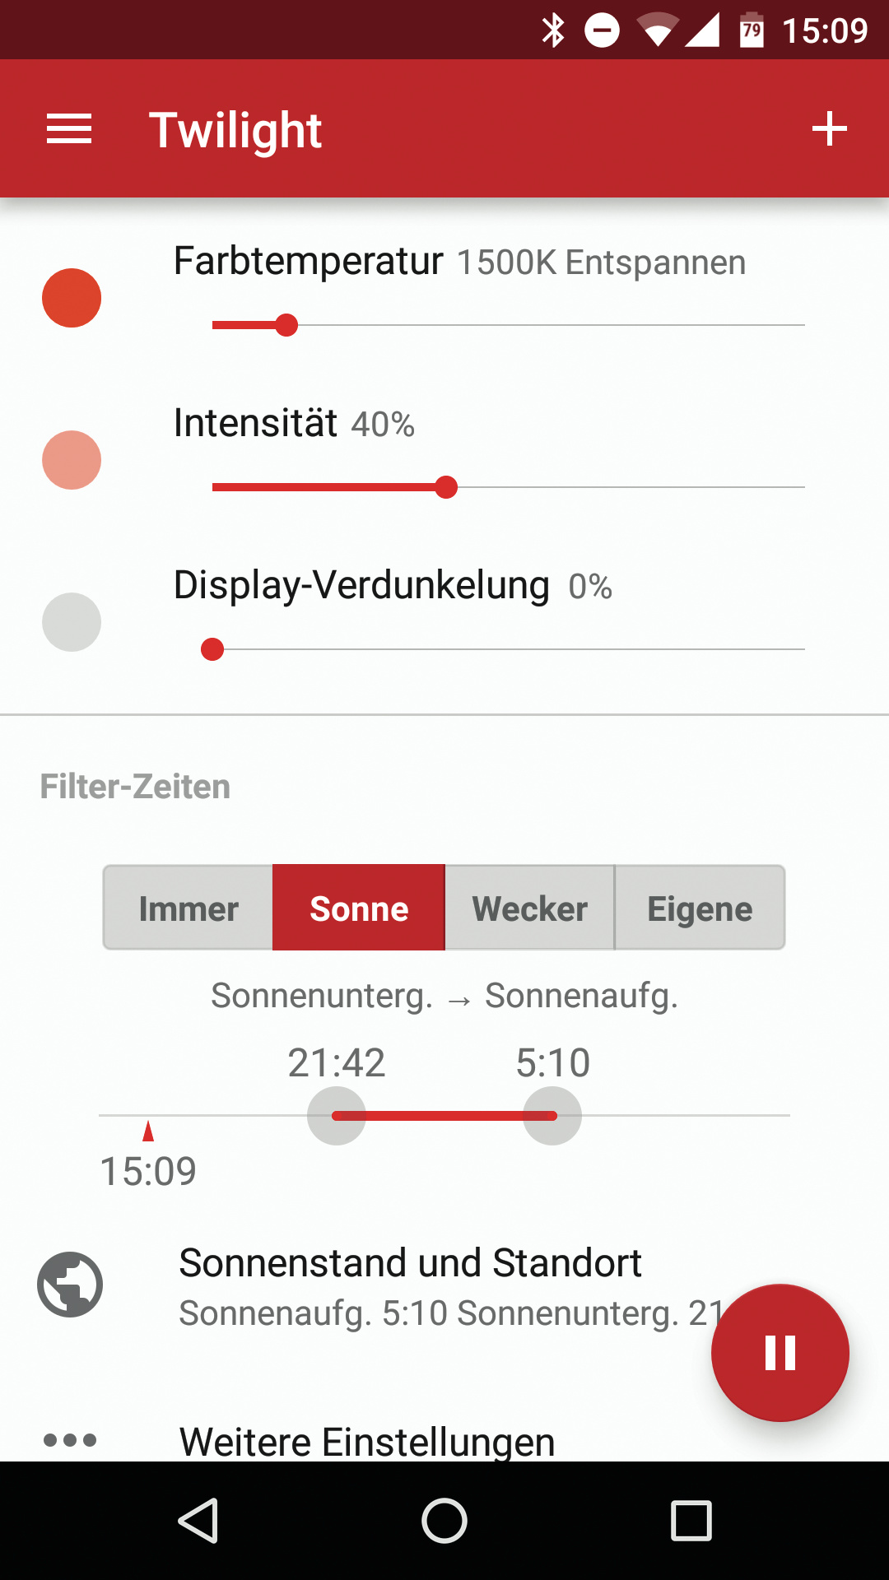Tap the globe icon for sun location
The height and width of the screenshot is (1580, 889).
70,1285
